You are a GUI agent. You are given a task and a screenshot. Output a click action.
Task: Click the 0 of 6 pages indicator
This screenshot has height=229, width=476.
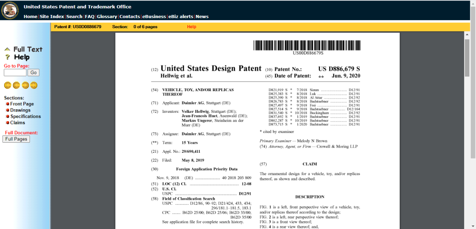coord(145,27)
